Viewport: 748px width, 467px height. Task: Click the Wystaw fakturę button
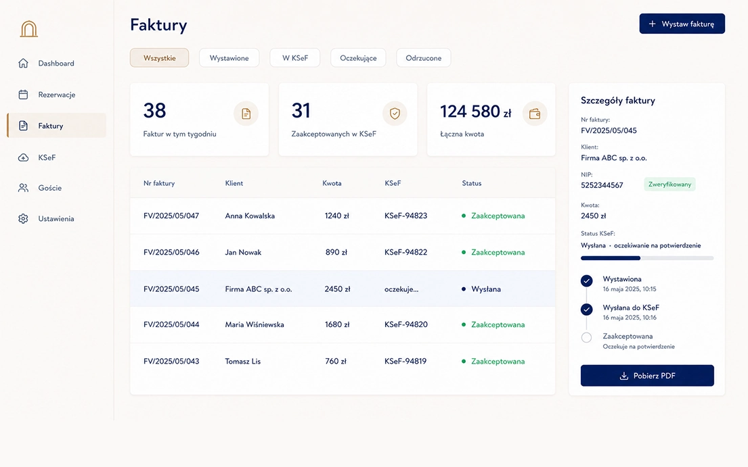682,24
